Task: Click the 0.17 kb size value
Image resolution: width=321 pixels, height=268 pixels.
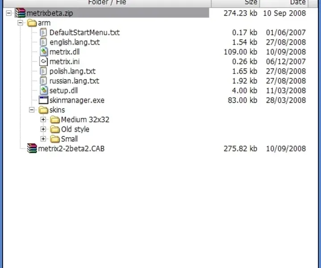Action: tap(245, 33)
